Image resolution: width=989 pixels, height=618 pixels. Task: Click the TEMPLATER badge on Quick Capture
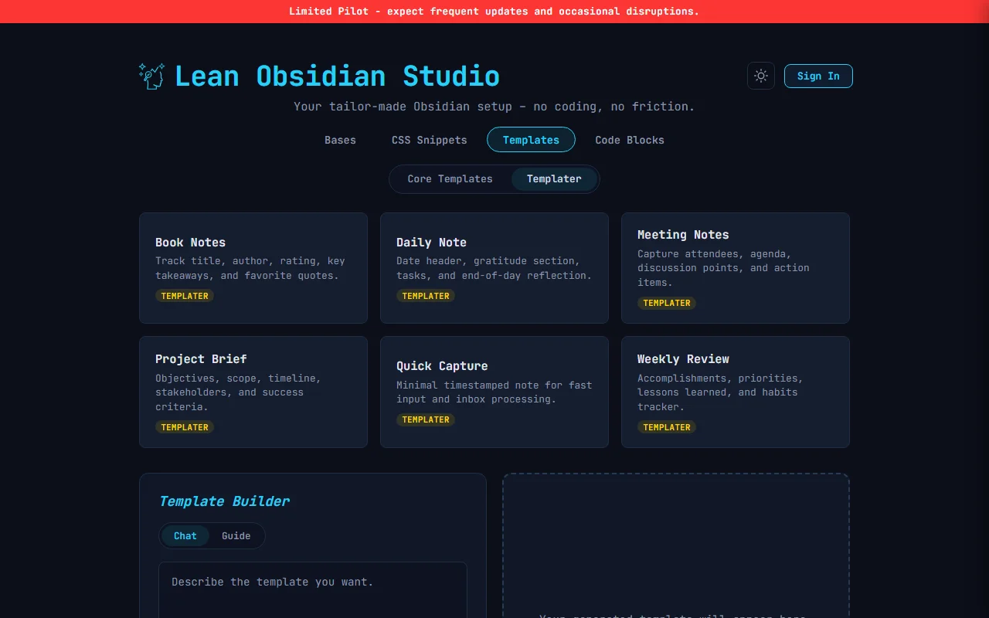tap(426, 419)
